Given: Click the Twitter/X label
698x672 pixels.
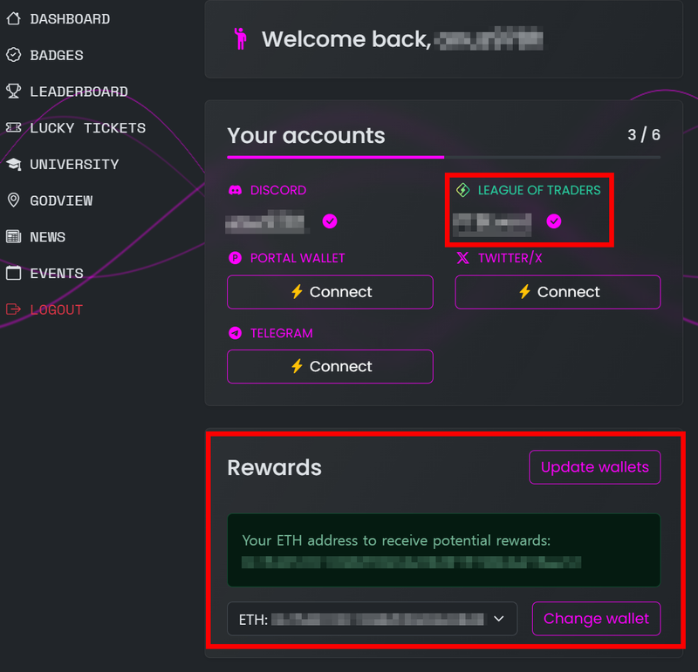Looking at the screenshot, I should (x=510, y=258).
